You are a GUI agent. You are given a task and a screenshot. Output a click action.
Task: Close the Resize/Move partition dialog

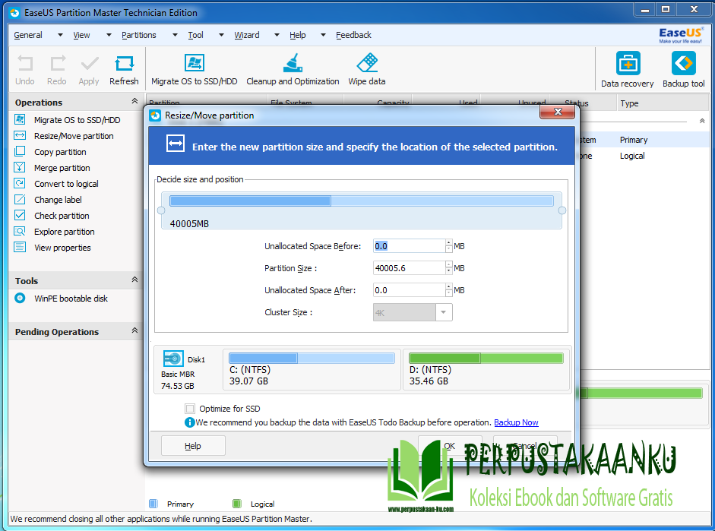point(557,112)
